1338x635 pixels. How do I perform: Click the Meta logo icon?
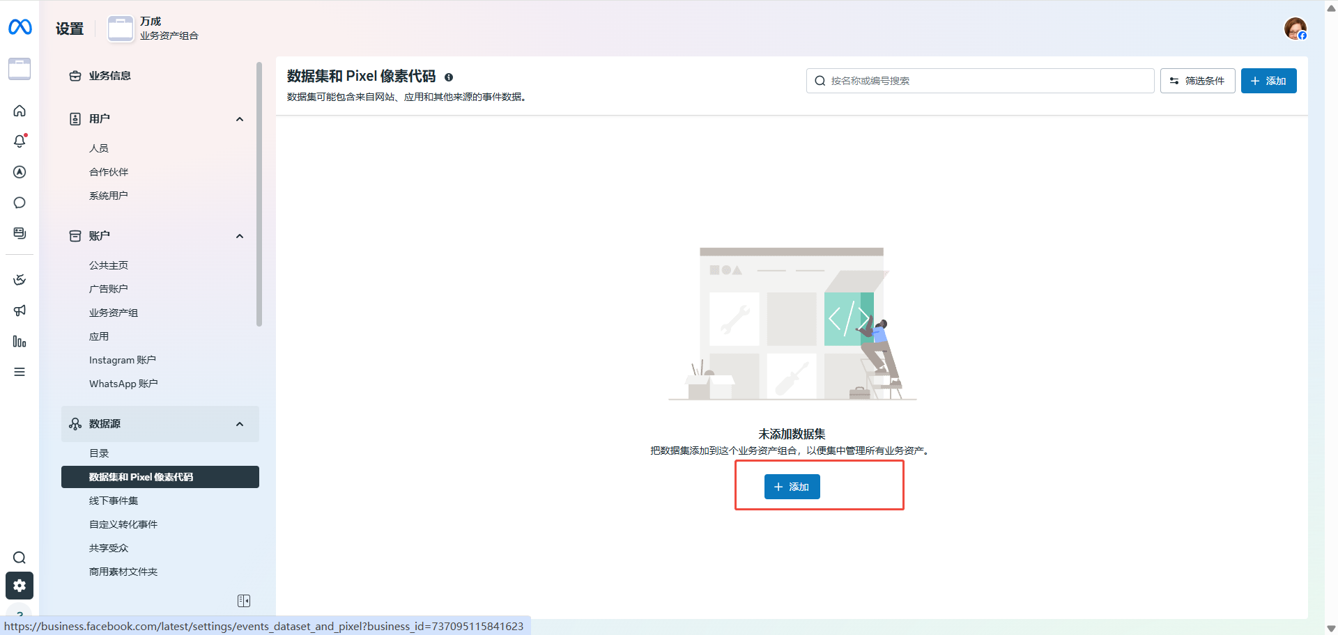click(x=20, y=27)
